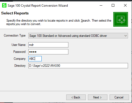Focus the masked Password field
Image resolution: width=132 pixels, height=103 pixels.
(48, 52)
